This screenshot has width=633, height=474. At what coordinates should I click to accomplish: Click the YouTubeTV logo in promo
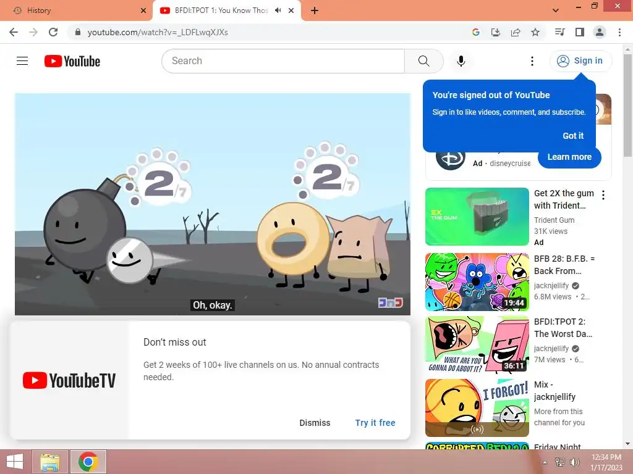click(69, 380)
